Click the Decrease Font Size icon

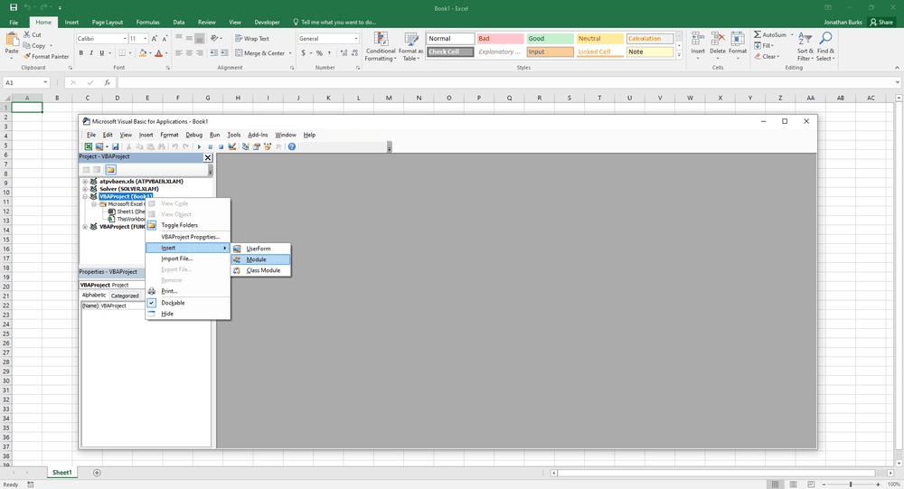(165, 39)
